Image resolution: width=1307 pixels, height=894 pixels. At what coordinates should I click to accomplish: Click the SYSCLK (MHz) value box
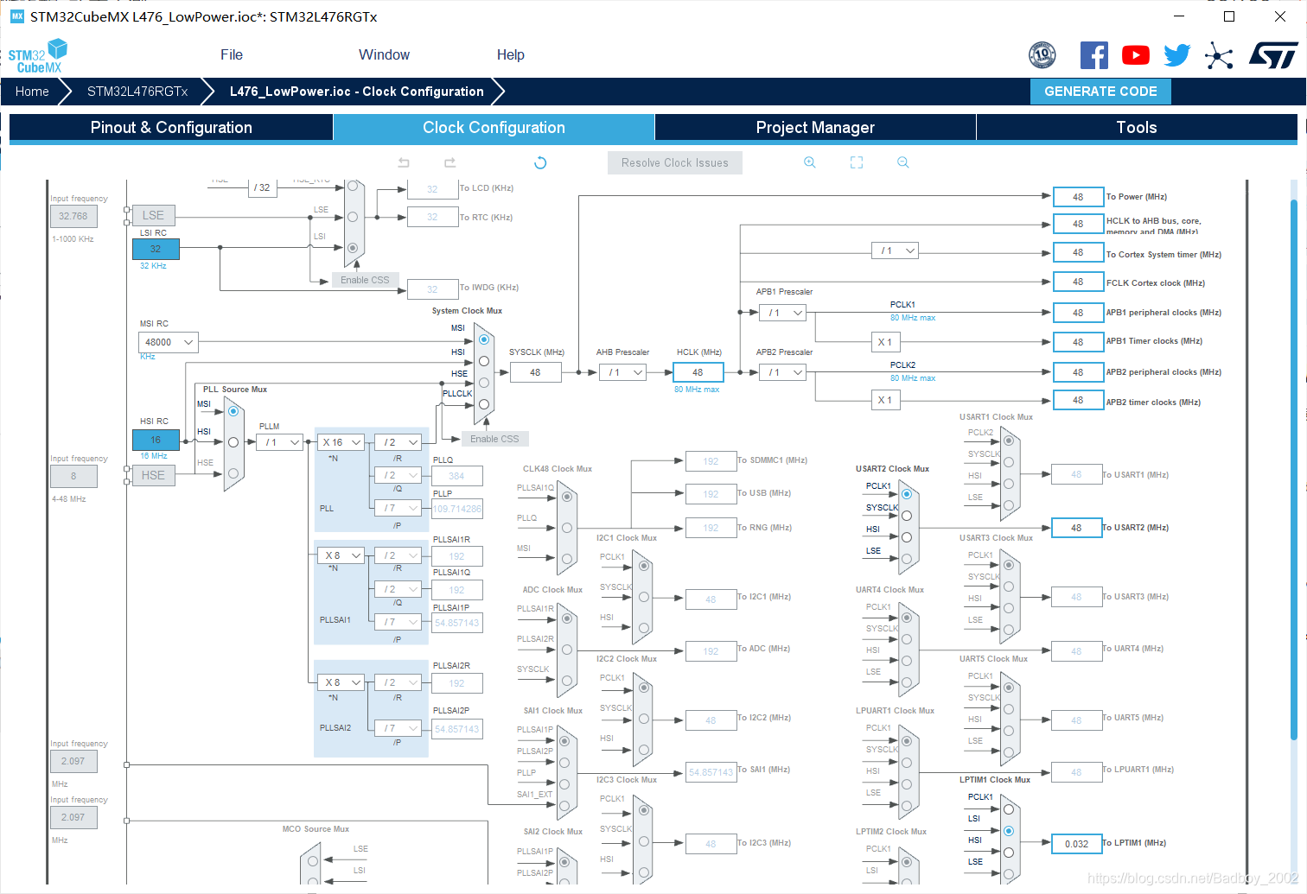tap(535, 372)
